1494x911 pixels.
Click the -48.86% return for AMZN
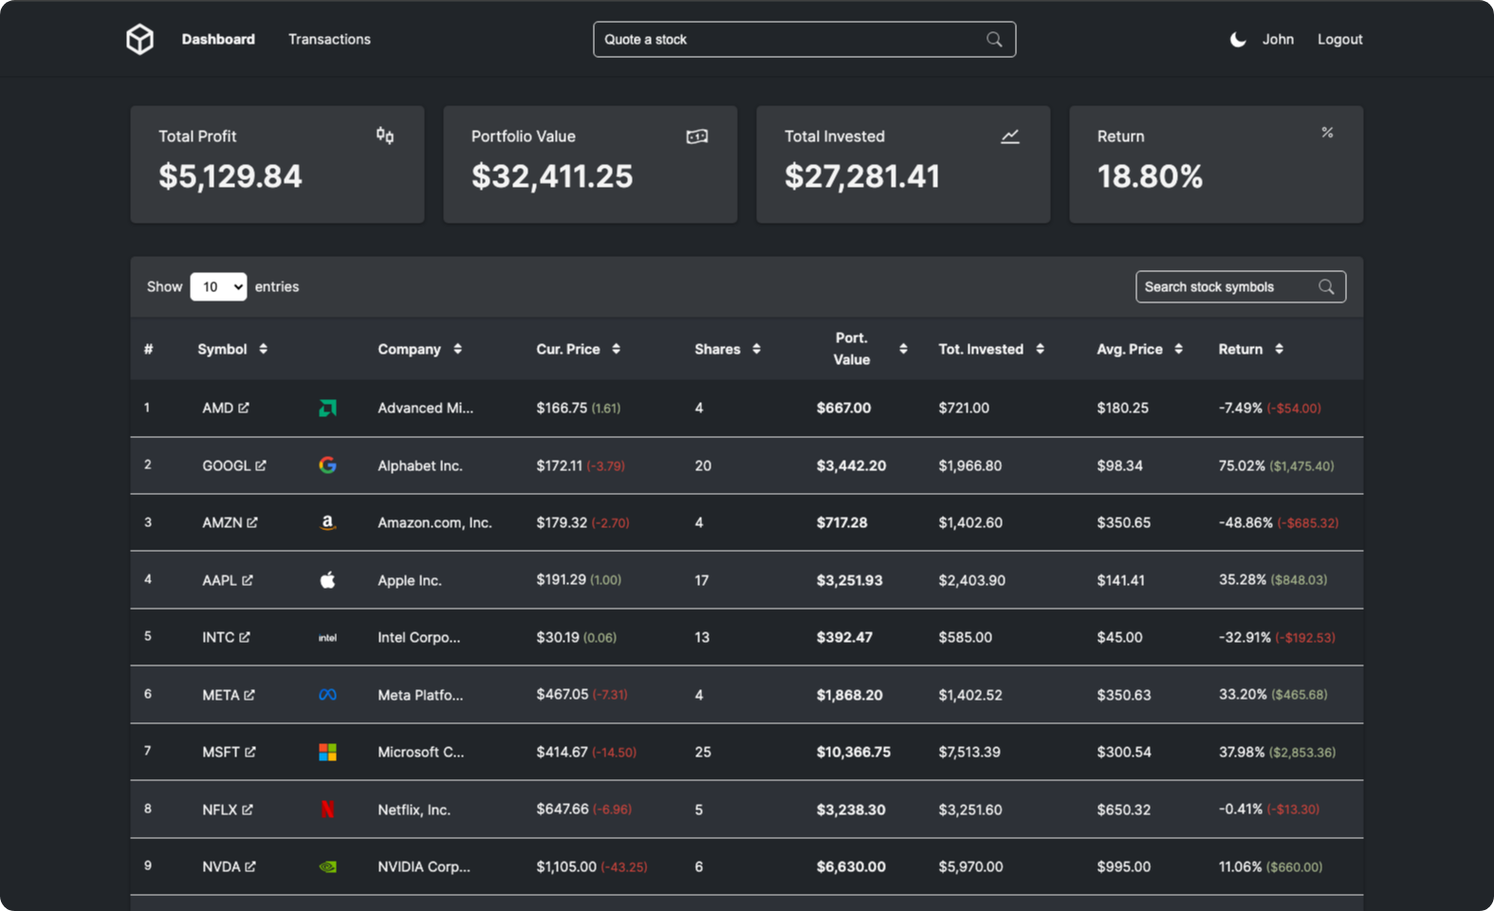point(1245,522)
